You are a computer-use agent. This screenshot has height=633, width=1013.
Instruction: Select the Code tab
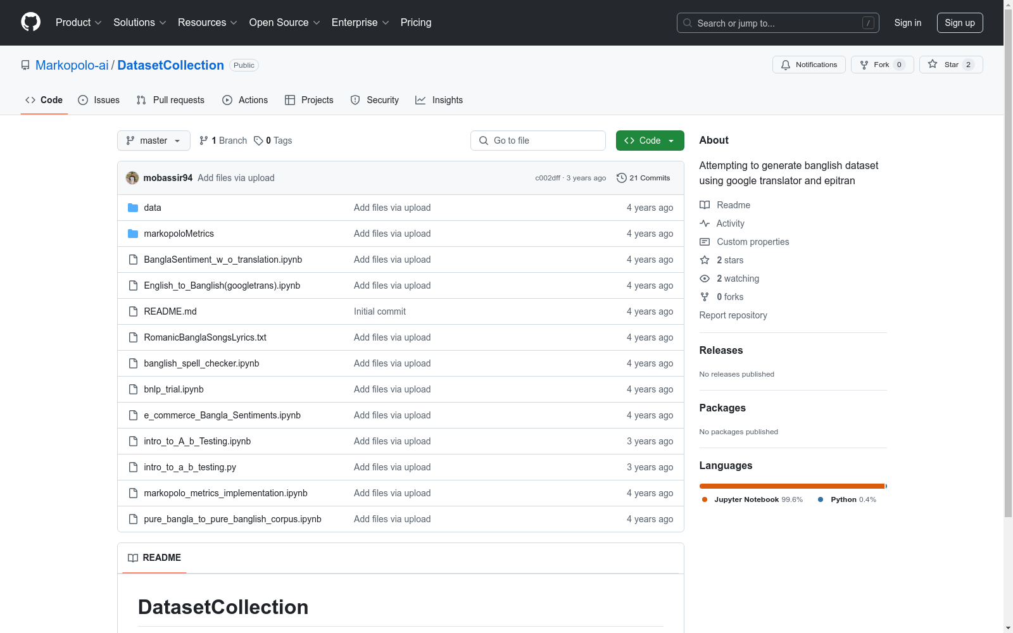pyautogui.click(x=44, y=100)
